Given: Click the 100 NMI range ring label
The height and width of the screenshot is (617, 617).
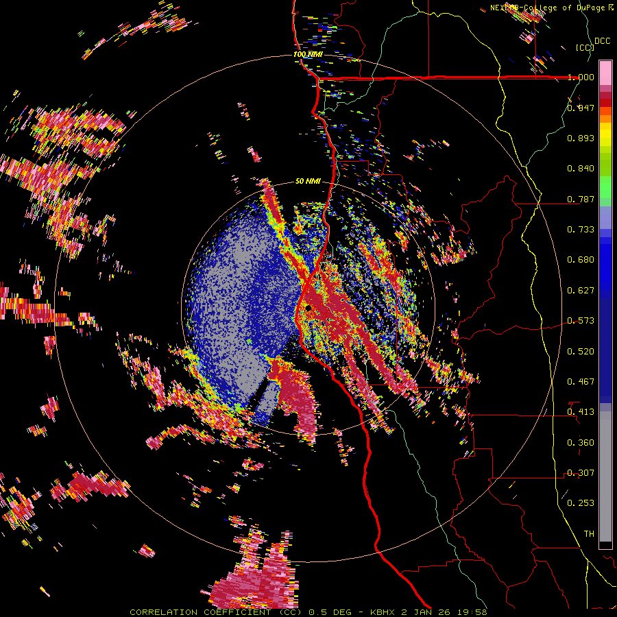Looking at the screenshot, I should coord(308,54).
